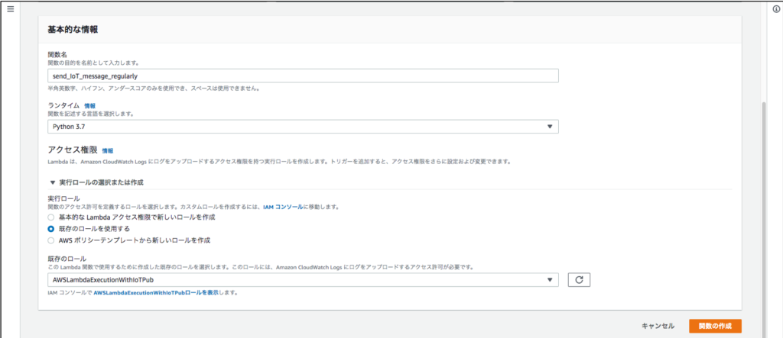This screenshot has width=783, height=338.
Task: Click the 関数名 text input field
Action: (302, 76)
